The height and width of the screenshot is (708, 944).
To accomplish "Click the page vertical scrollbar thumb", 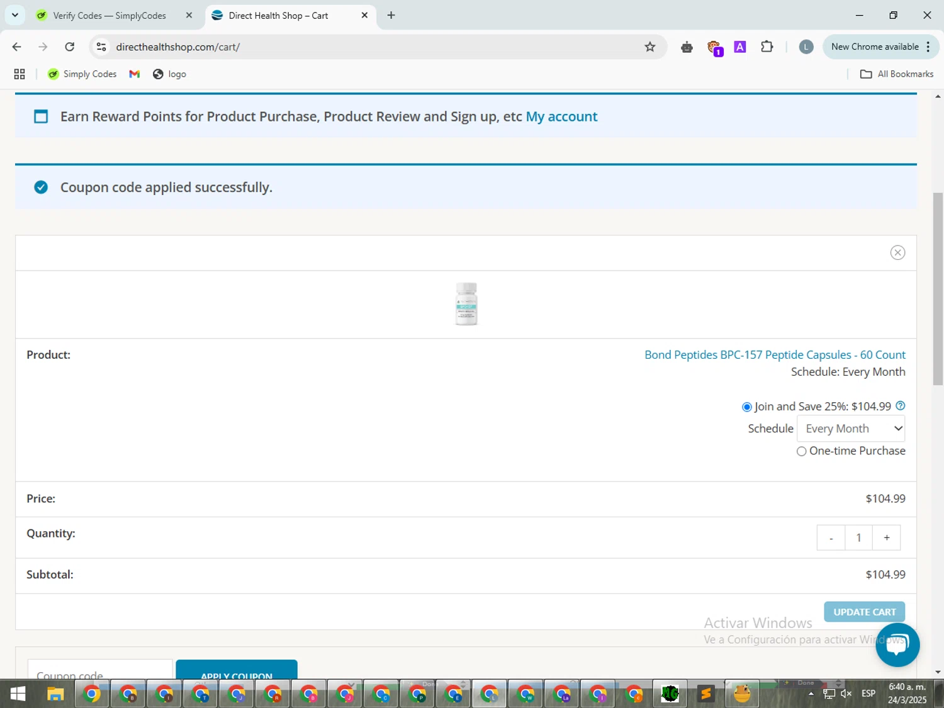I will [938, 289].
